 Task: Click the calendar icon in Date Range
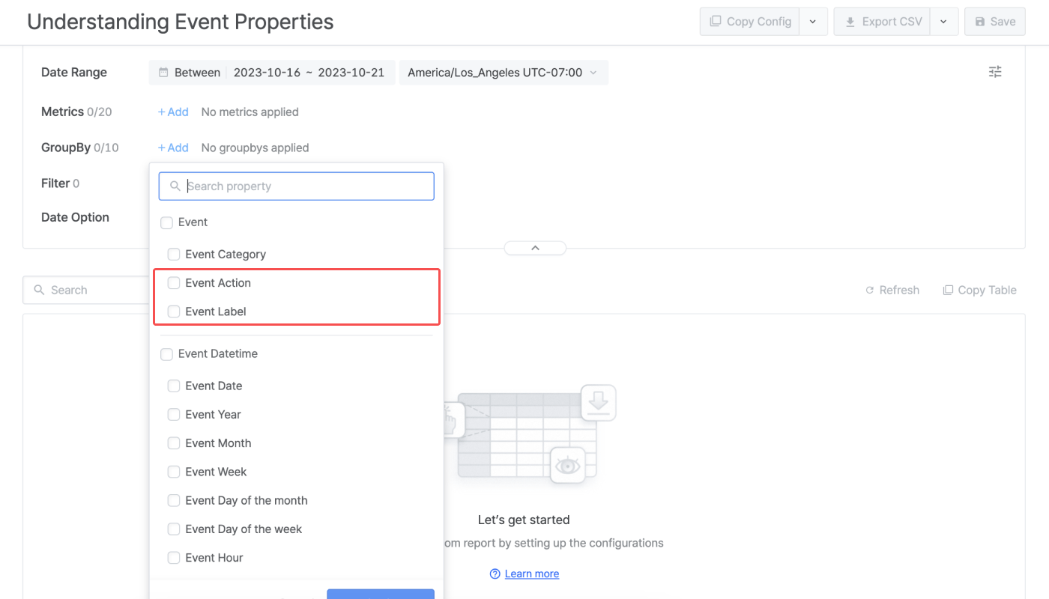tap(163, 73)
